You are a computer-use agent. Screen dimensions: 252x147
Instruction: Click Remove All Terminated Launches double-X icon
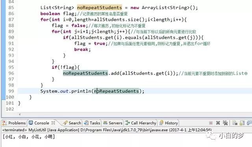tap(225, 123)
